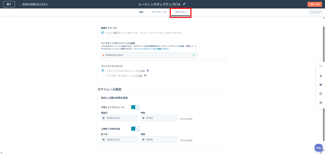This screenshot has width=325, height=154.
Task: Open the end time 09:00 picker
Action: (159, 140)
